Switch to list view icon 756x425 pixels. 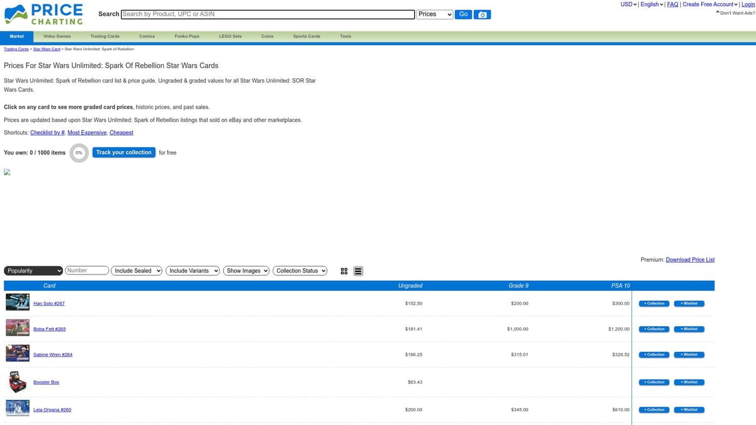(x=358, y=271)
